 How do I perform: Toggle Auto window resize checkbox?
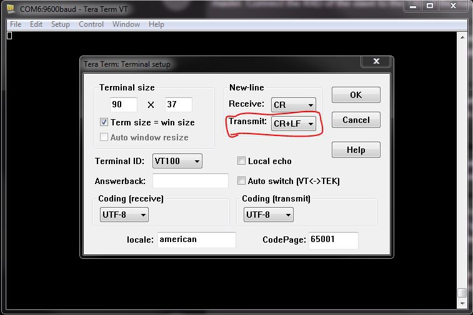point(104,137)
